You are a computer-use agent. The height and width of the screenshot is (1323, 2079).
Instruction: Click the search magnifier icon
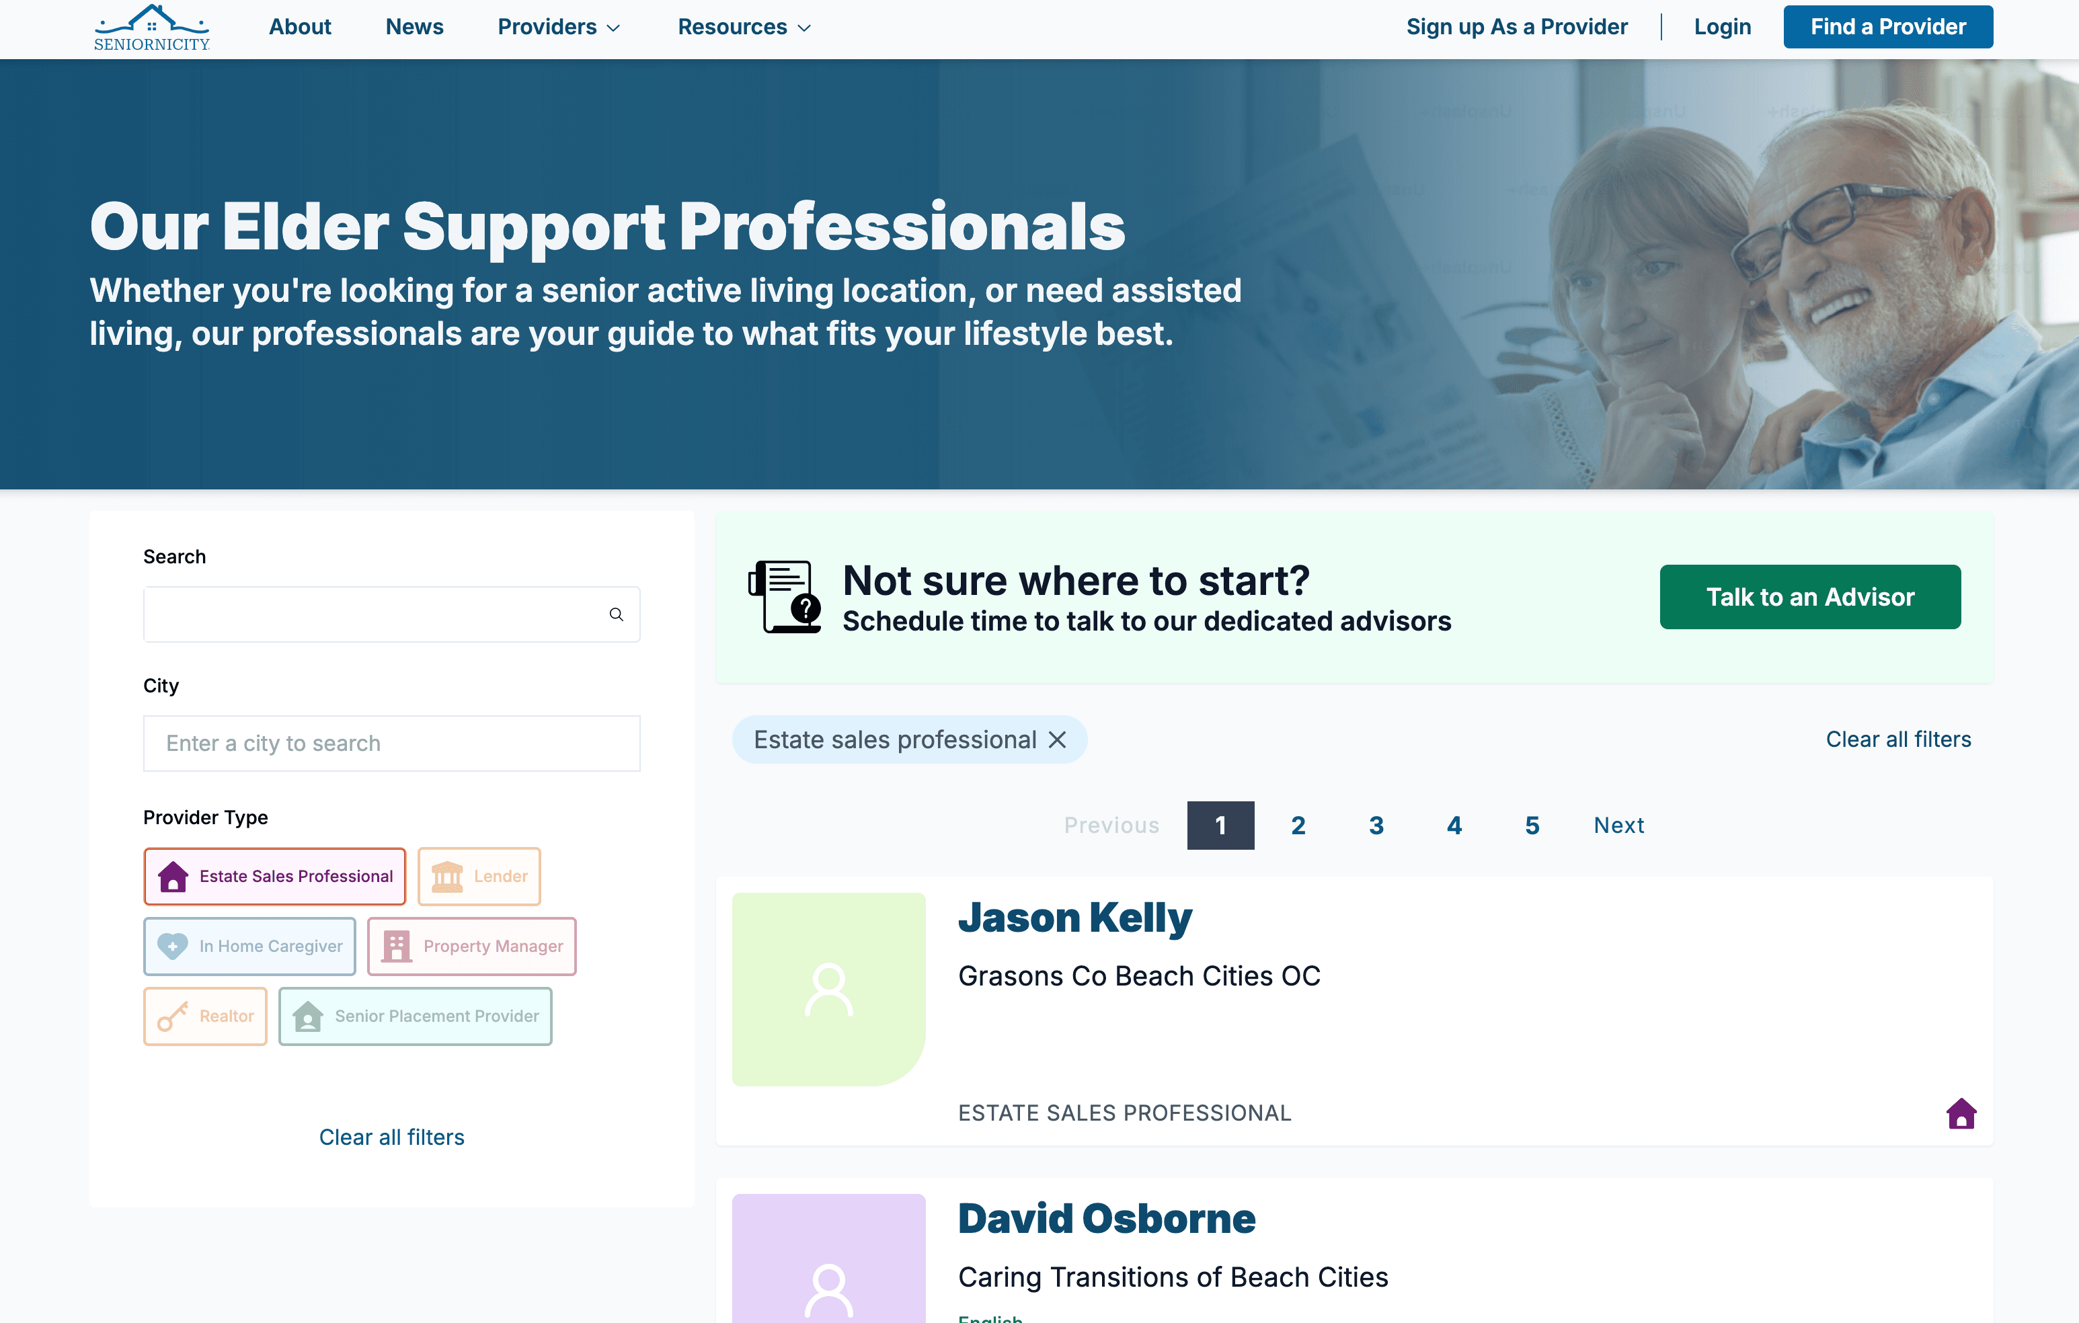(616, 614)
